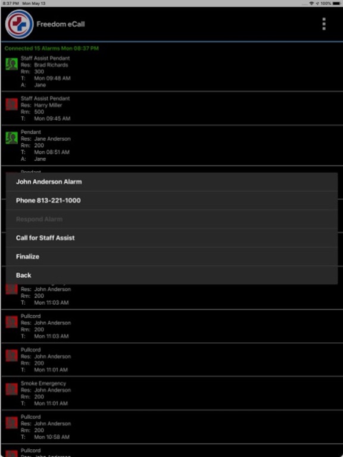Open Jane Anderson Pendant alarm entry
The width and height of the screenshot is (343, 457).
point(171,145)
